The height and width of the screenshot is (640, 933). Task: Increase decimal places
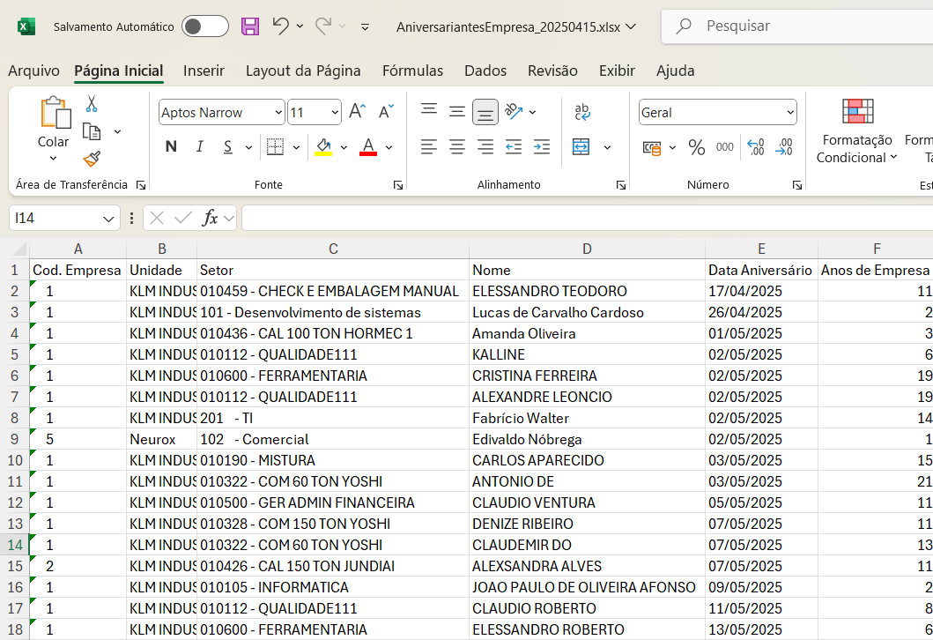(756, 147)
